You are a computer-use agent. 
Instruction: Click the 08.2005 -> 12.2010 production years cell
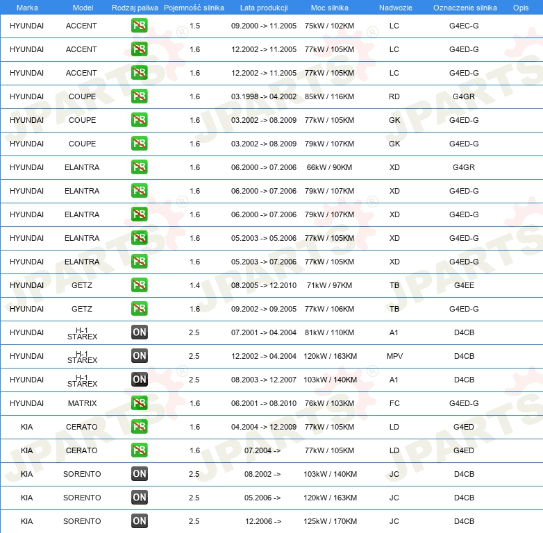[264, 285]
